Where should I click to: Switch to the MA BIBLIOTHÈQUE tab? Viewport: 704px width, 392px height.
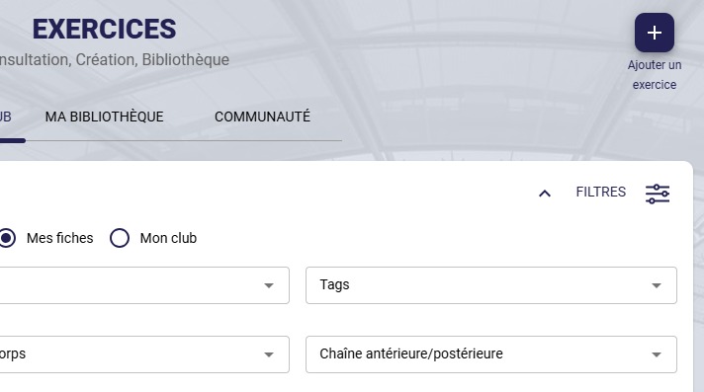click(x=104, y=117)
